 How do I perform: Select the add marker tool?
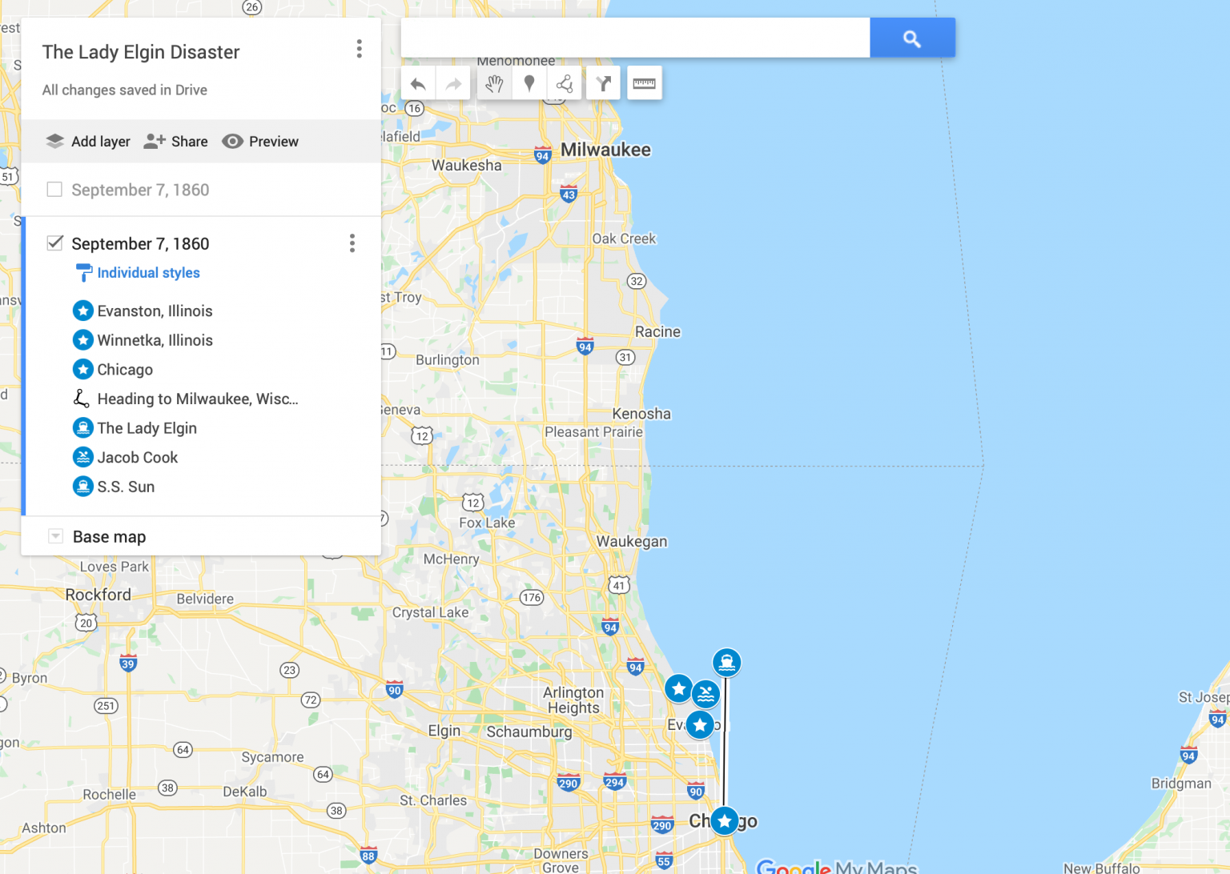tap(529, 82)
